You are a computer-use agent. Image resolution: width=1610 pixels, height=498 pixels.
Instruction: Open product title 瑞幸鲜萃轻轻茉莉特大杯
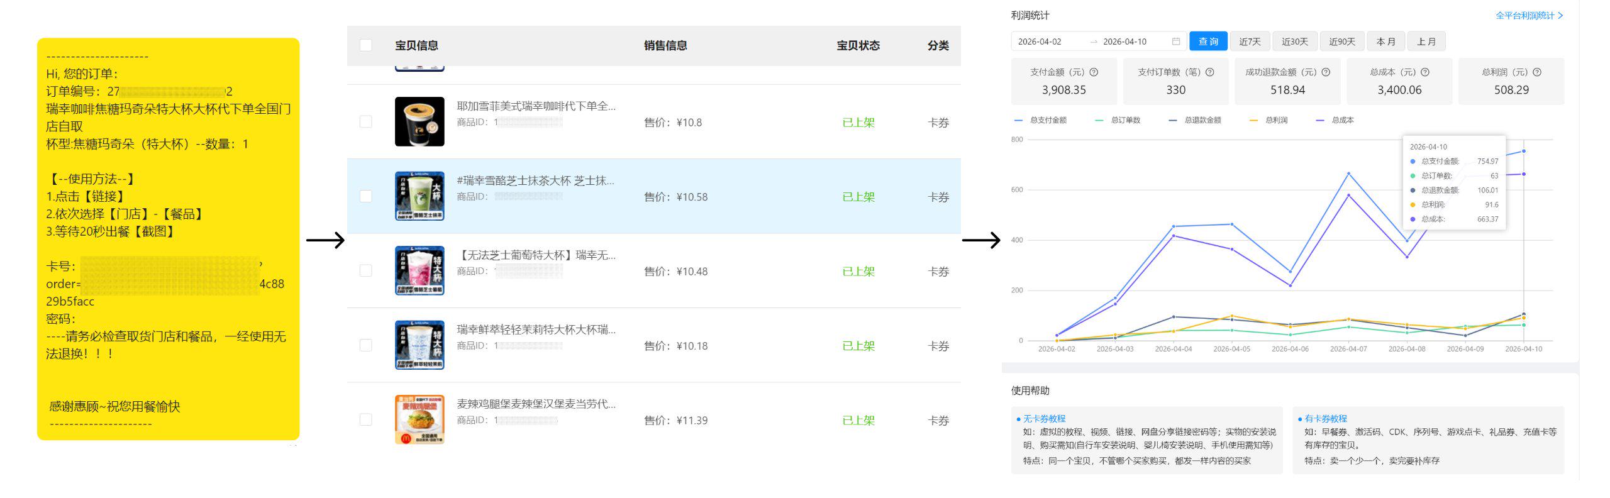click(x=536, y=329)
